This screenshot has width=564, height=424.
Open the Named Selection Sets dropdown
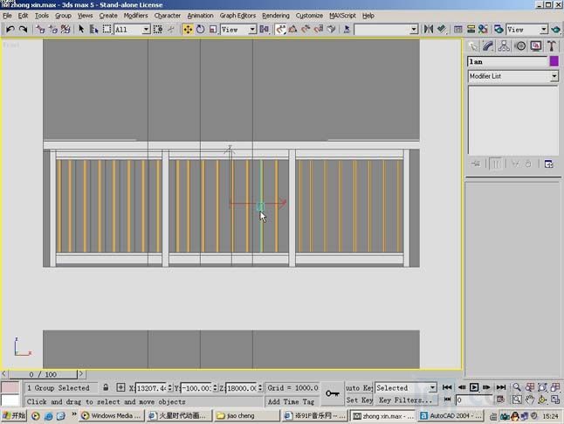coord(414,30)
